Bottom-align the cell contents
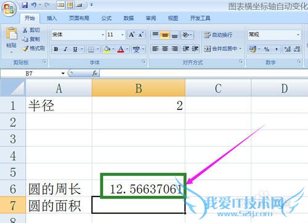Viewport: 308px width, 223px height. click(174, 35)
